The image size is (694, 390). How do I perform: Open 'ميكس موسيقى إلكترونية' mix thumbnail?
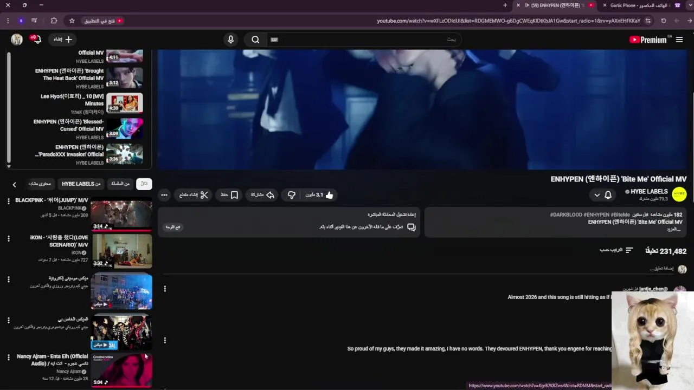[122, 291]
